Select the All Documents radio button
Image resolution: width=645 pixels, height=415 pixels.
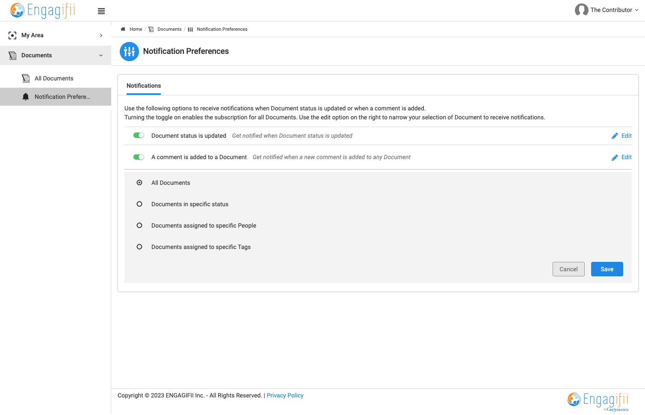point(139,183)
